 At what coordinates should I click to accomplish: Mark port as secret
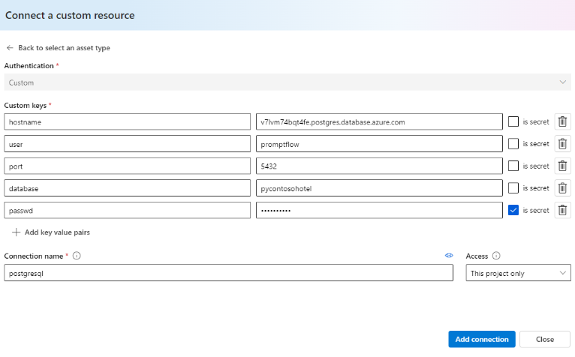[x=513, y=166]
